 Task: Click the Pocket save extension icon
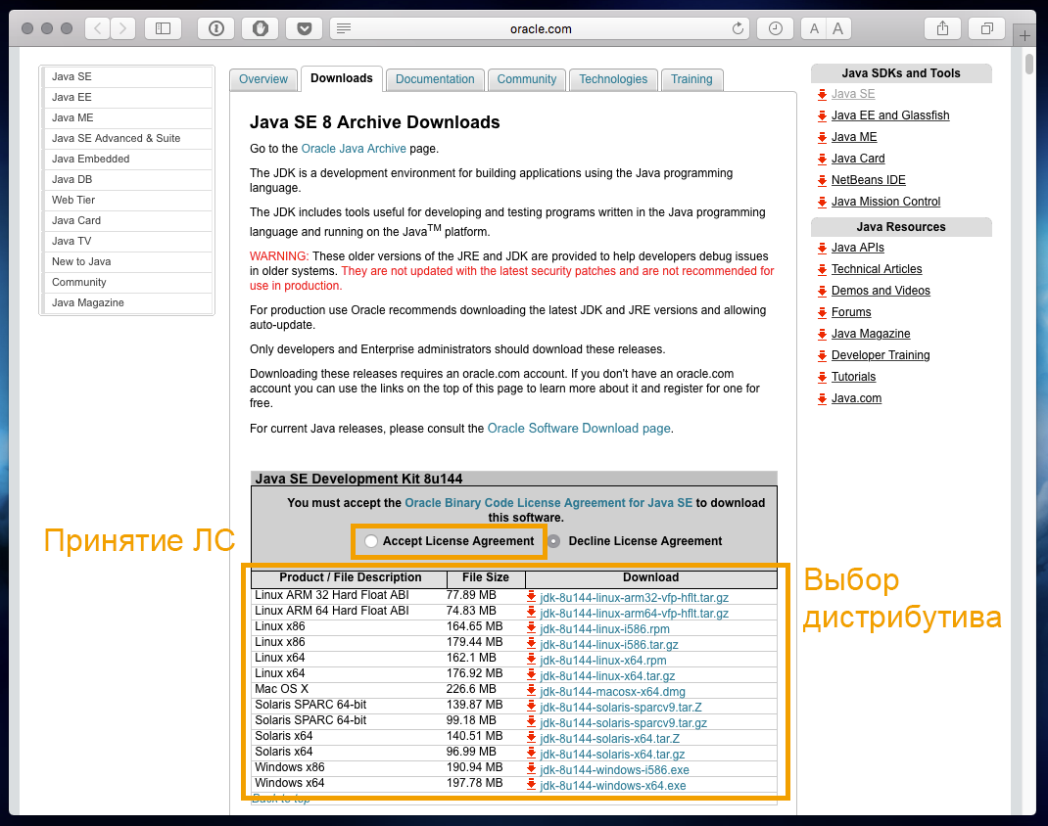pyautogui.click(x=304, y=28)
